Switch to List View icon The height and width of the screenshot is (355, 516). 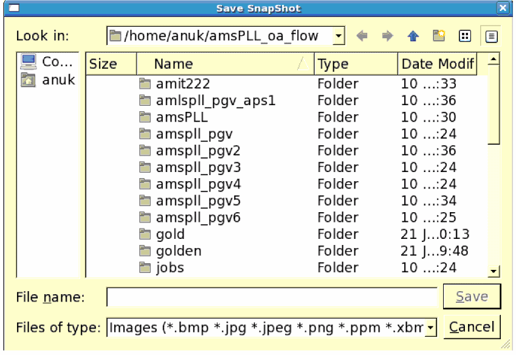pos(465,36)
